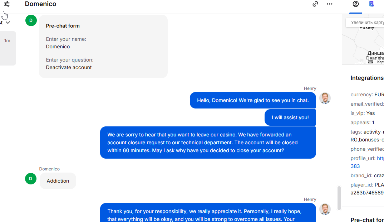The width and height of the screenshot is (384, 222).
Task: Click the Pre-chat form message card
Action: coord(103,46)
